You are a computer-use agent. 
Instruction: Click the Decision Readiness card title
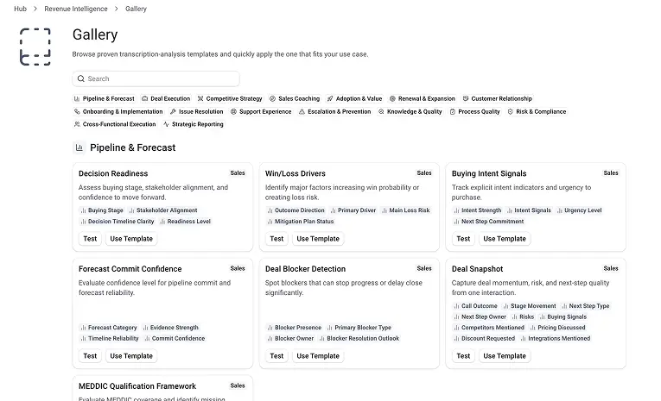113,173
